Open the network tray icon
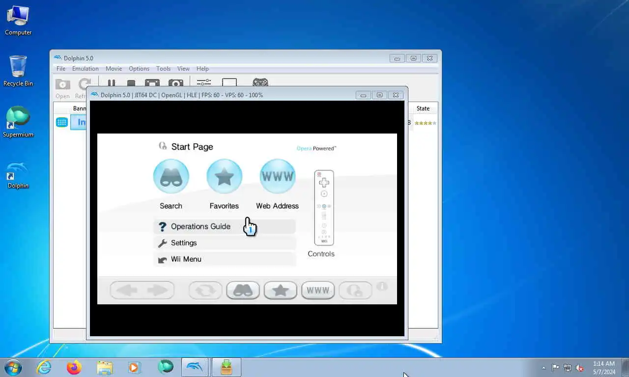The height and width of the screenshot is (377, 629). [568, 368]
